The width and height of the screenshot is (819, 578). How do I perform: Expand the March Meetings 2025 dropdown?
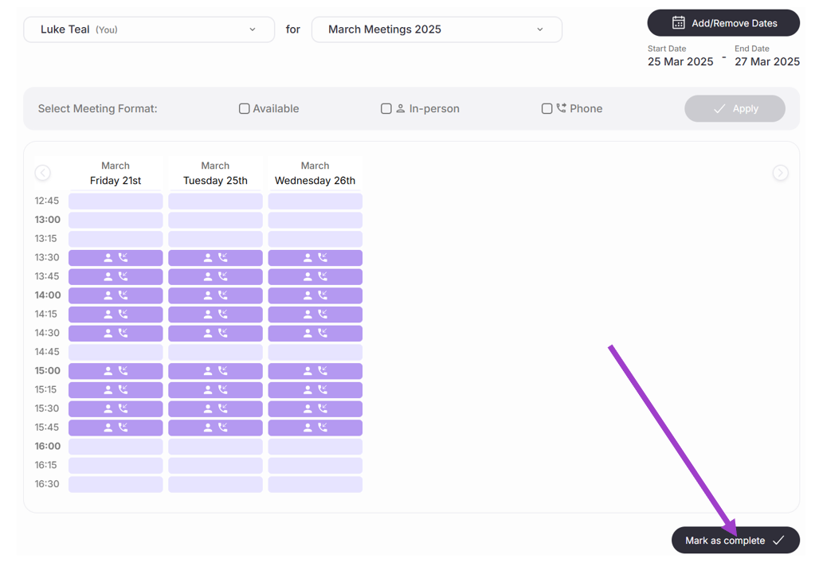437,29
